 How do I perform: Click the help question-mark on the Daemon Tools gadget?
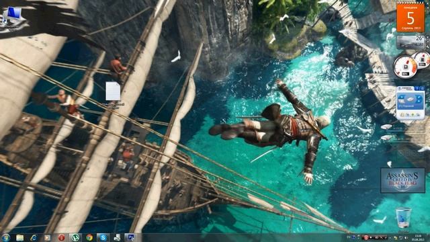pyautogui.click(x=417, y=88)
